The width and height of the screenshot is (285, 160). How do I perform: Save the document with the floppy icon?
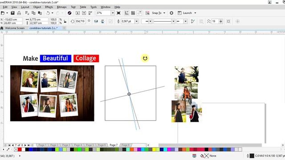tap(12, 13)
